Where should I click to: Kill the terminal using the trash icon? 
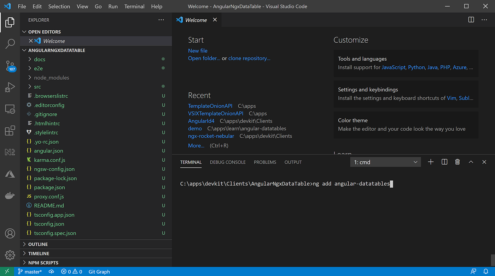(457, 162)
